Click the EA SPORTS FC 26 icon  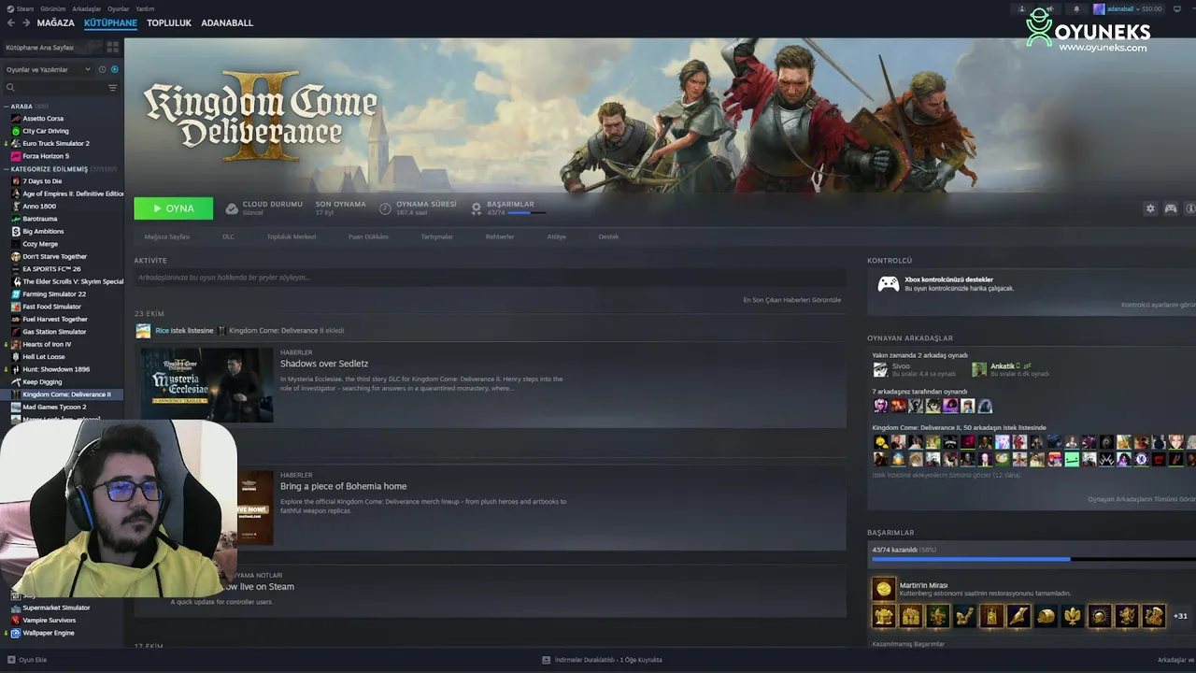[16, 269]
